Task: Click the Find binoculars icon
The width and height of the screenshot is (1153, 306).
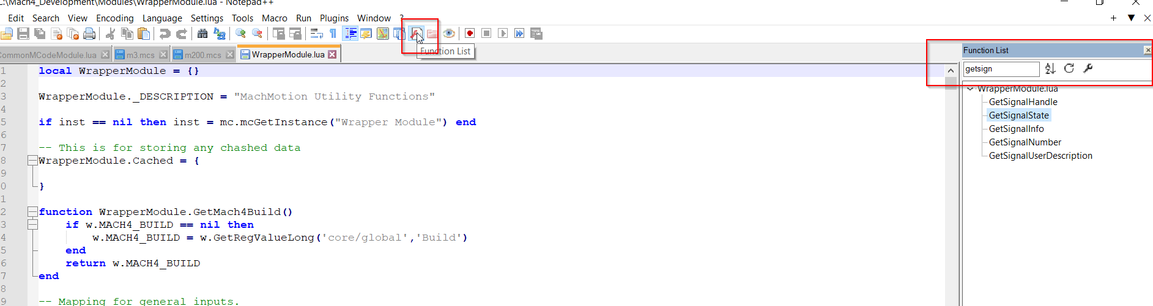Action: point(202,34)
